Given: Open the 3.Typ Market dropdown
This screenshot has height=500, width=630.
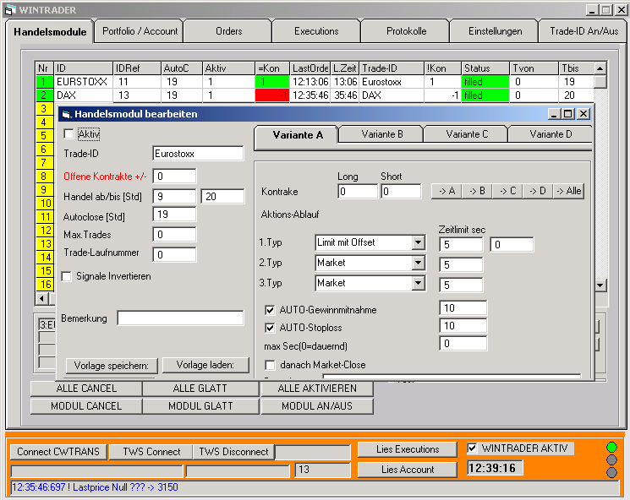Looking at the screenshot, I should (x=418, y=284).
